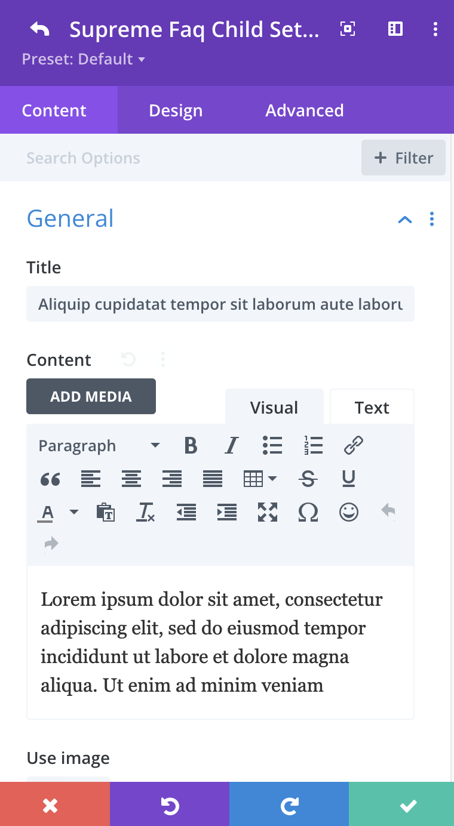Screen dimensions: 454x826
Task: Click the Bold formatting icon
Action: [x=191, y=446]
